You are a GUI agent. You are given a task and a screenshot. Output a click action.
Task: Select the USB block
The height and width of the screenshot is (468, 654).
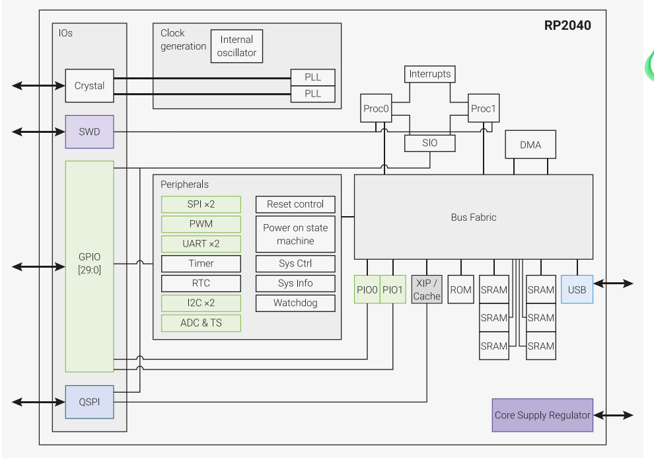577,290
